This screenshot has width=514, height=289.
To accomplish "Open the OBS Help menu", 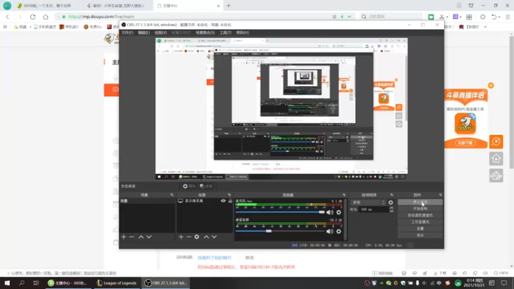I will click(243, 33).
